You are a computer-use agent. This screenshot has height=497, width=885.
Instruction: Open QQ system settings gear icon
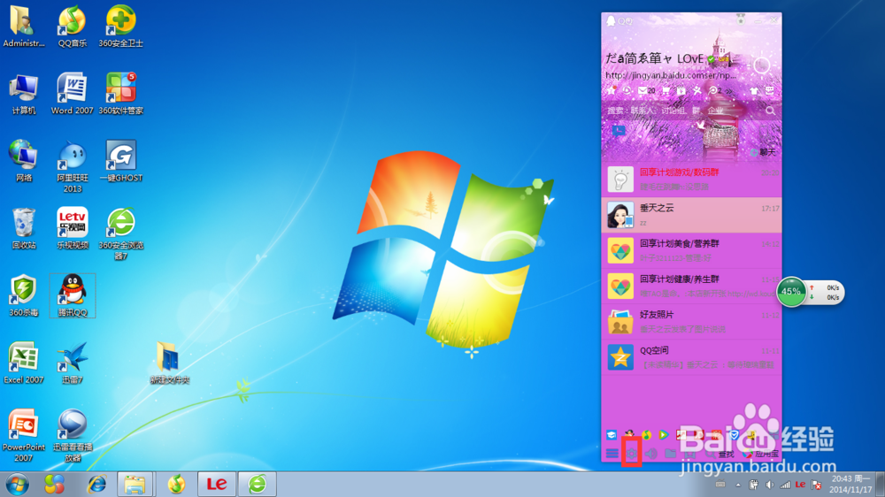click(632, 454)
